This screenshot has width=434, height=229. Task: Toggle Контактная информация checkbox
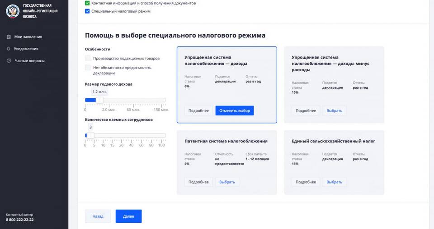point(87,3)
